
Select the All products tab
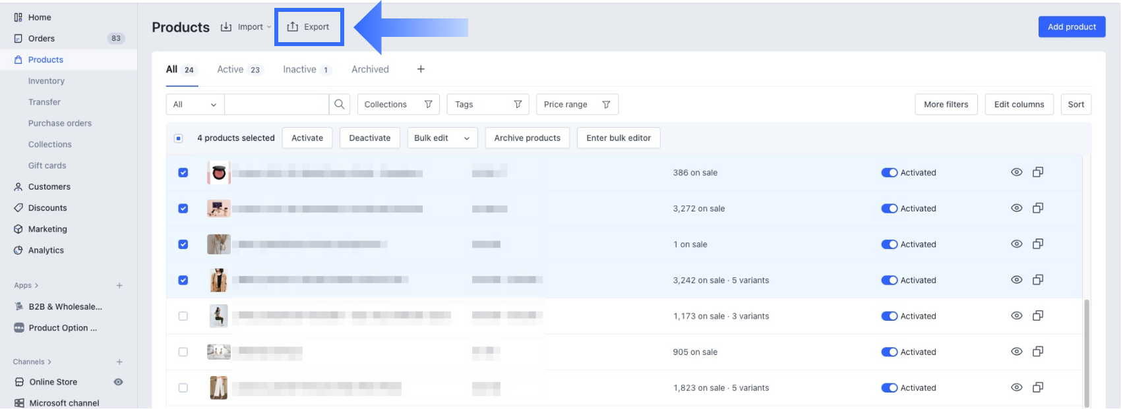(181, 69)
